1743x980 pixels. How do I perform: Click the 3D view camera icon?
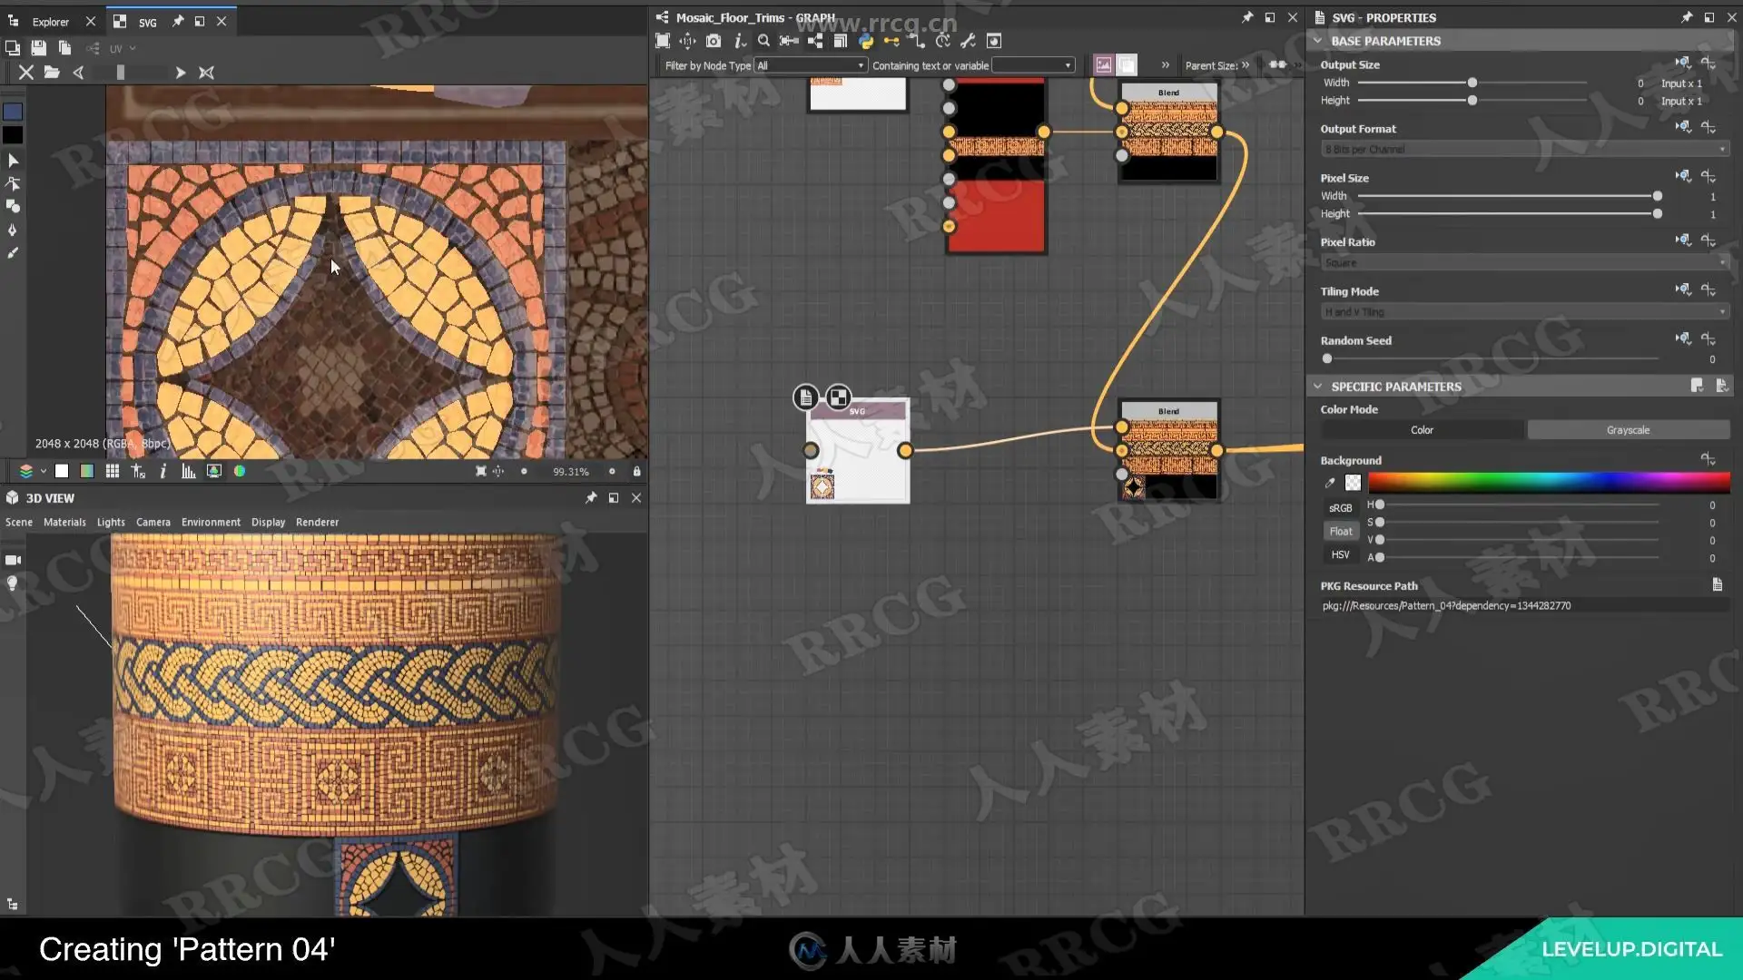13,560
